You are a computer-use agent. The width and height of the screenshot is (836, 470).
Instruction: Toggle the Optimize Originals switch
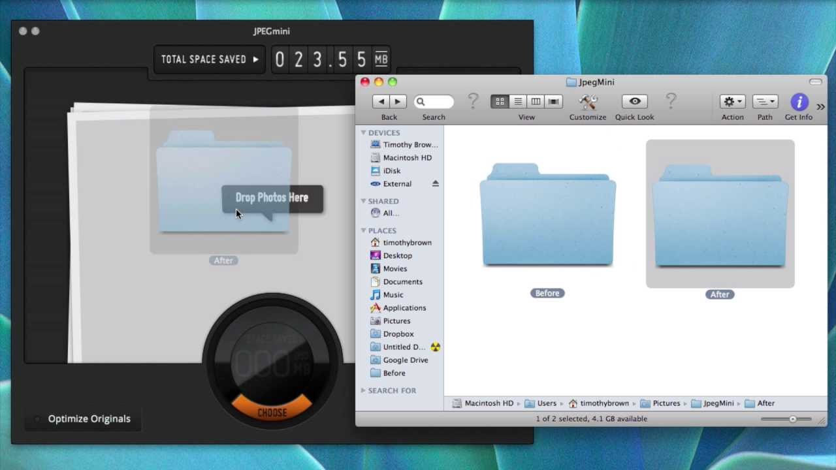pos(37,419)
